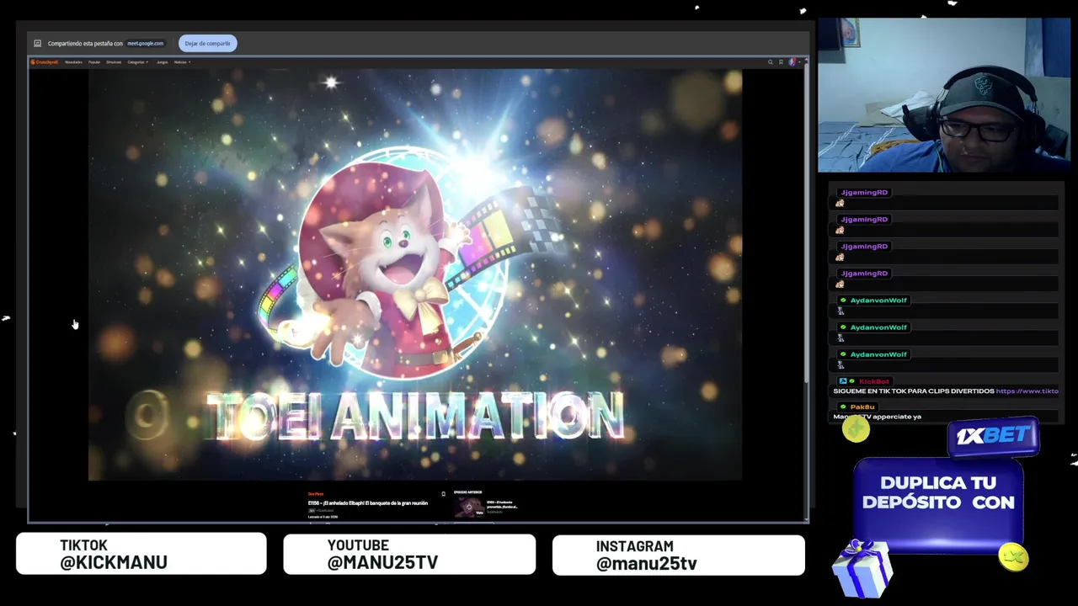The image size is (1078, 606).
Task: Click the gift box icon
Action: 862,568
